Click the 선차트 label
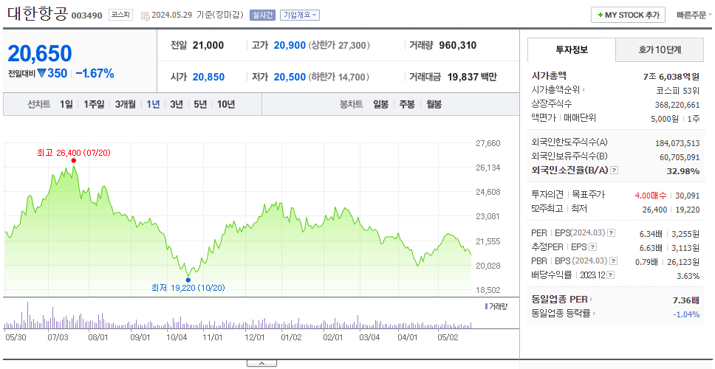The width and height of the screenshot is (715, 369). [38, 104]
